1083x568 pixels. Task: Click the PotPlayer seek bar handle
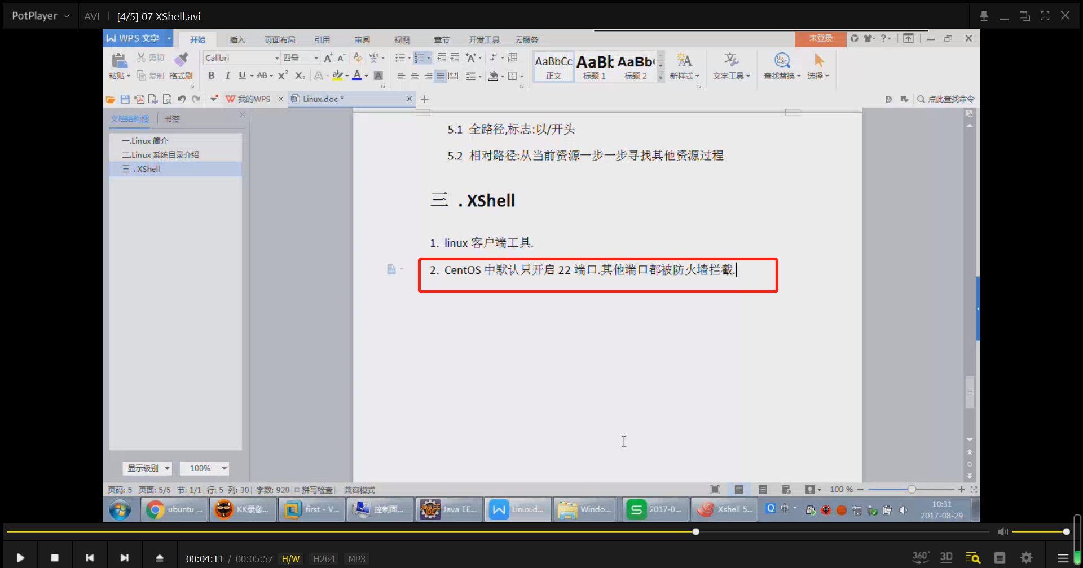coord(696,531)
